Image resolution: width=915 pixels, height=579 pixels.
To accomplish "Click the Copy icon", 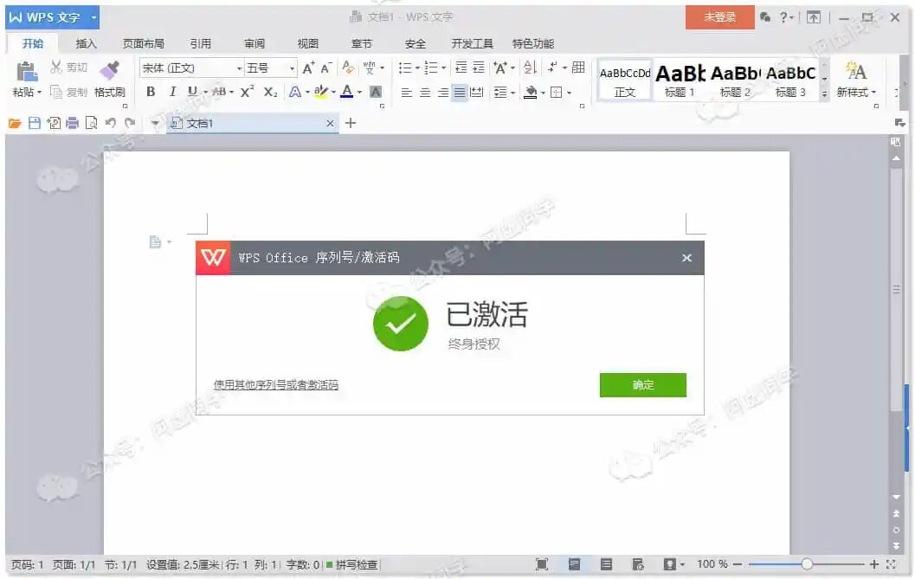I will click(56, 93).
